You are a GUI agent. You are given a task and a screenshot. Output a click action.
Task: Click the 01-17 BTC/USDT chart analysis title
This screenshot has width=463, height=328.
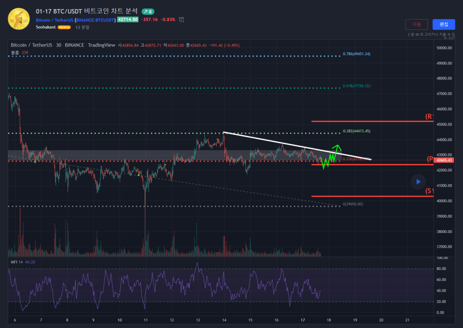pos(86,11)
